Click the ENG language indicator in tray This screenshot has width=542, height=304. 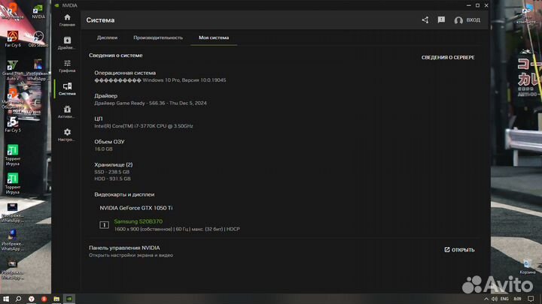(504, 298)
